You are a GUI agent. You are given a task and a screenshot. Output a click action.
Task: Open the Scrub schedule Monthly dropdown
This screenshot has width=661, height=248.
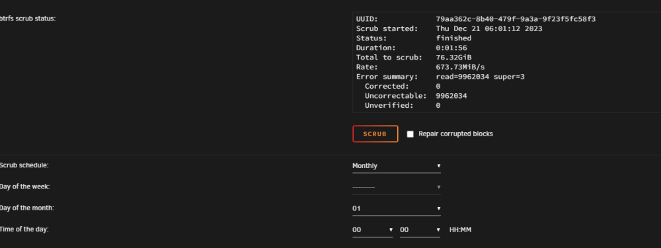pos(397,166)
